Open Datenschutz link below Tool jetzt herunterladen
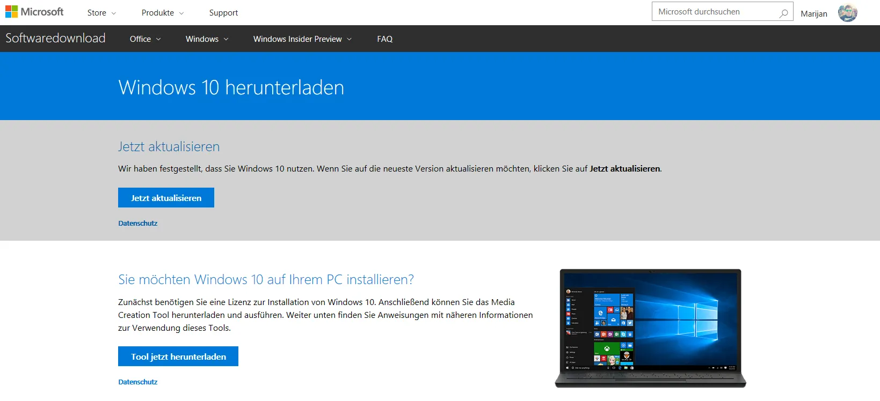This screenshot has width=880, height=401. click(138, 382)
